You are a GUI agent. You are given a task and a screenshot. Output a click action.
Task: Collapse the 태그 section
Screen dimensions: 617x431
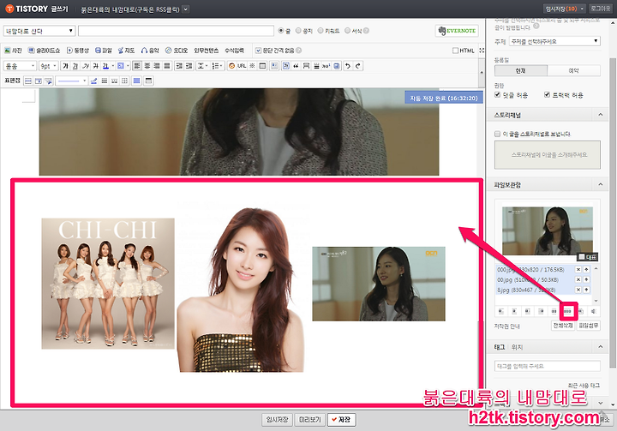[x=600, y=347]
